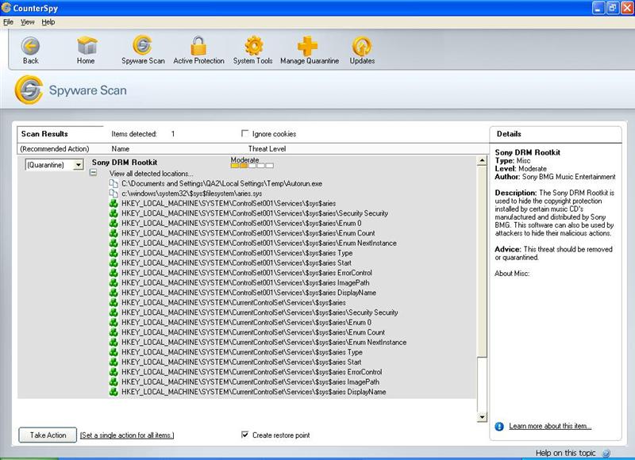This screenshot has width=635, height=460.
Task: Click the (Recommended Action) column header
Action: 54,149
